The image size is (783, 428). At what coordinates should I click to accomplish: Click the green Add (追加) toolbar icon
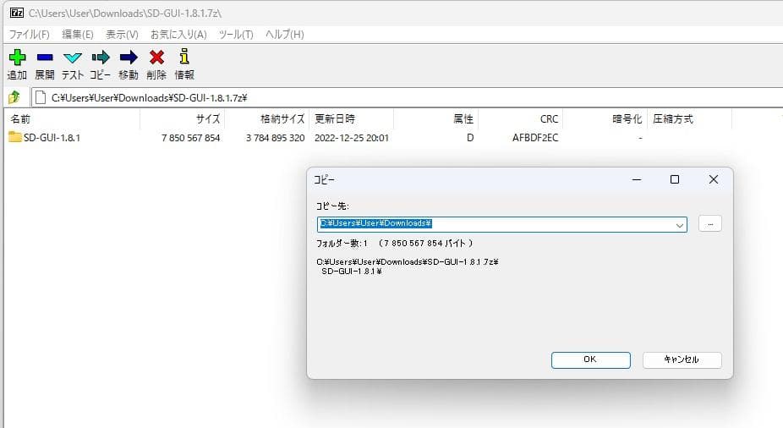coord(17,58)
